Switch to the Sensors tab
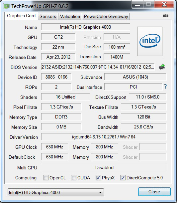 tap(48, 16)
